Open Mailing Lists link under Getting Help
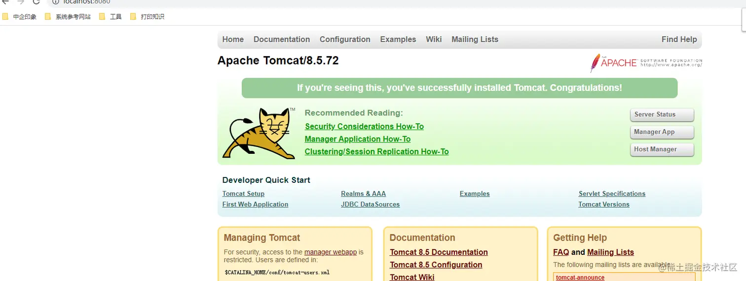 (610, 252)
